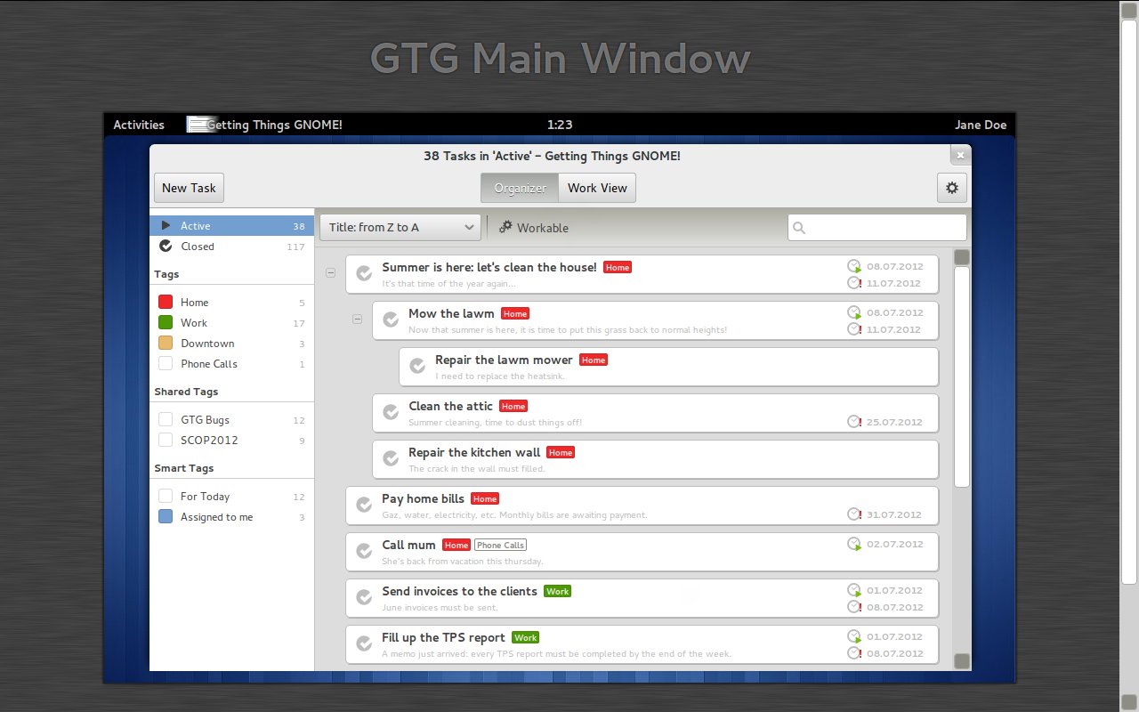Mark 'Repair the lawm mower' as done
The height and width of the screenshot is (712, 1139).
[x=417, y=366]
